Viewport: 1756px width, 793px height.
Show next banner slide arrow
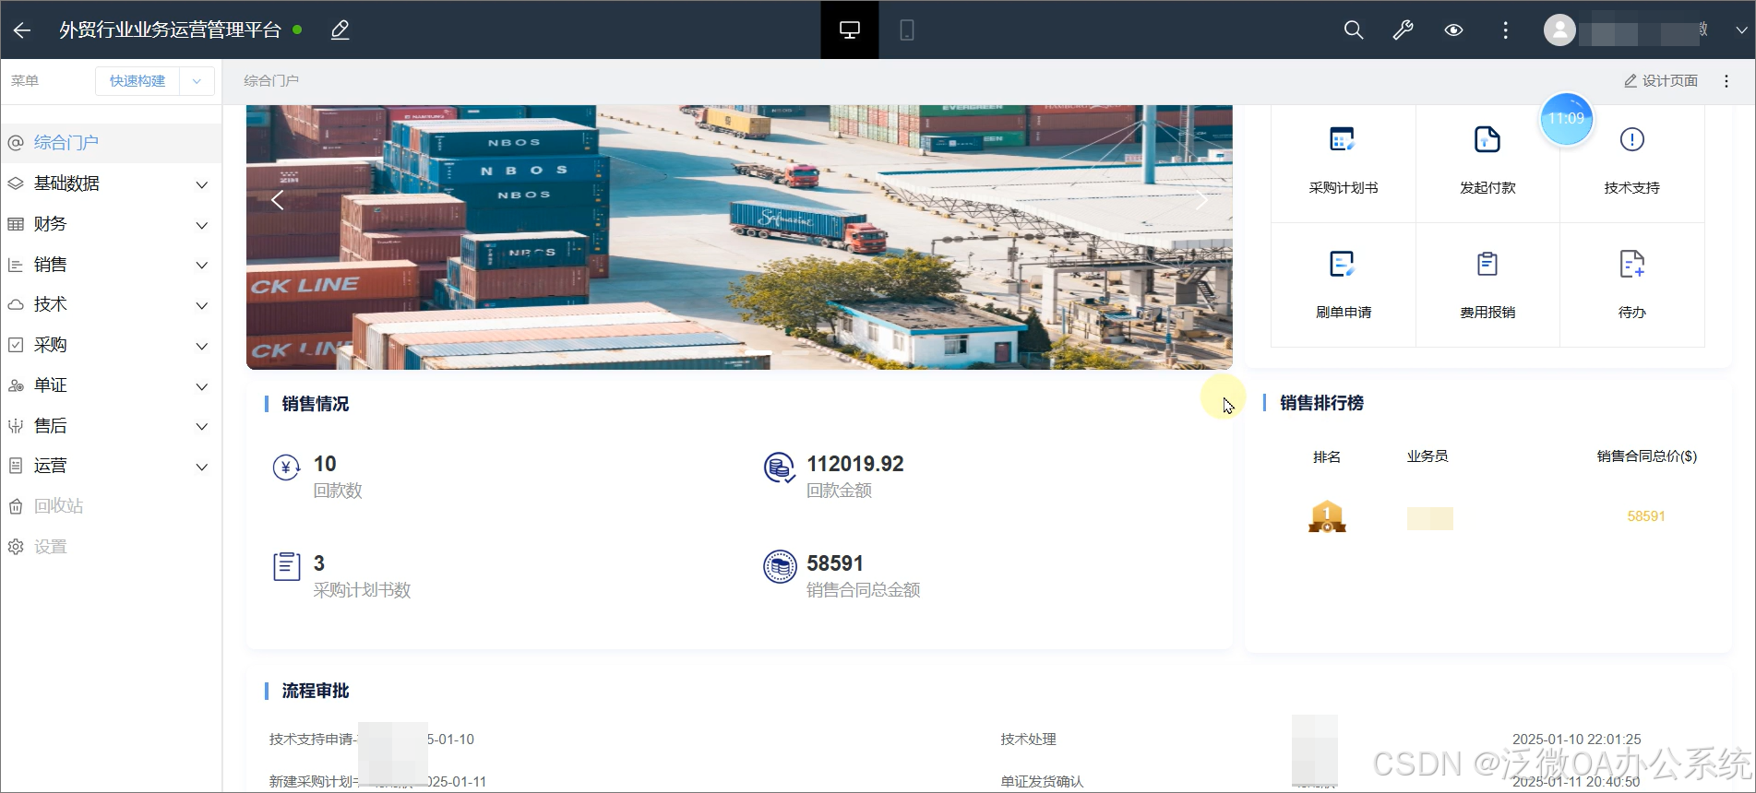point(1201,200)
